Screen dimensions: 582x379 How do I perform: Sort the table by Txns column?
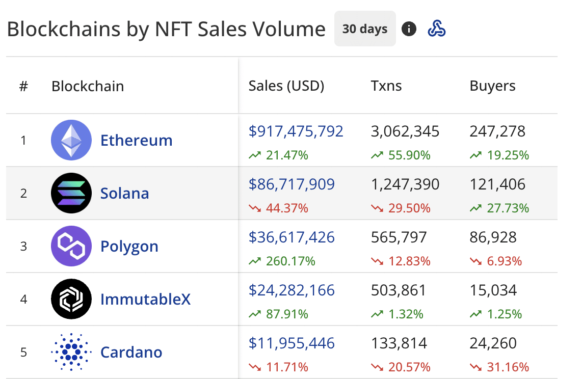[386, 86]
